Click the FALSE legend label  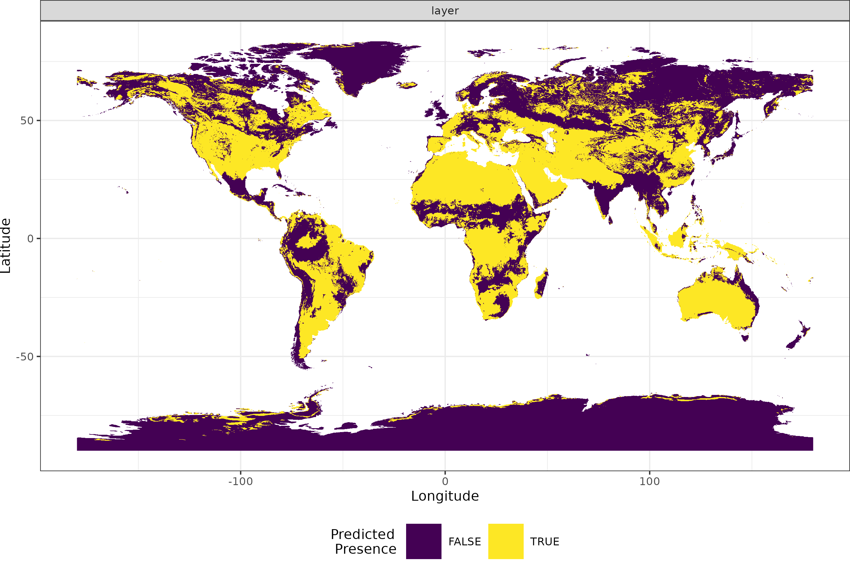(x=464, y=541)
